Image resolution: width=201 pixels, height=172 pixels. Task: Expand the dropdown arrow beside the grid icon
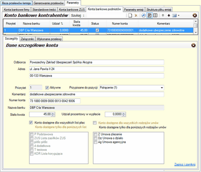[179, 16]
